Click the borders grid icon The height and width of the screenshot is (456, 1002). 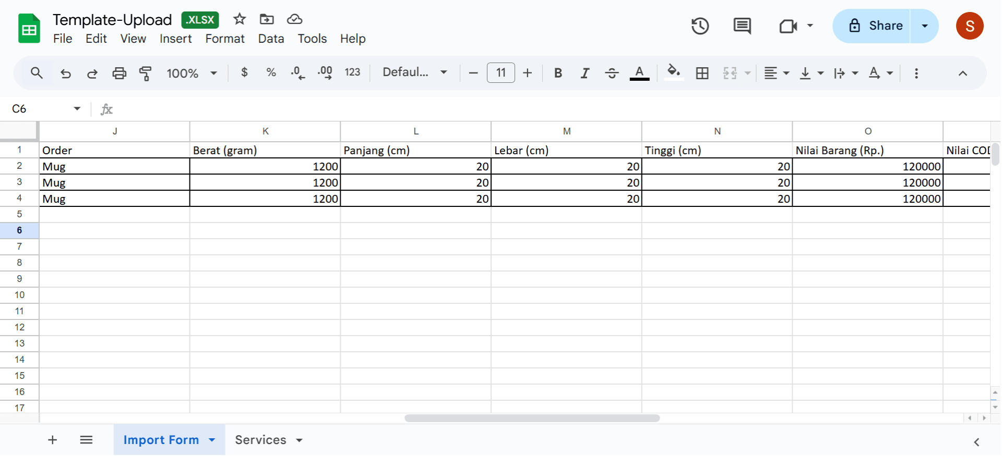tap(702, 73)
